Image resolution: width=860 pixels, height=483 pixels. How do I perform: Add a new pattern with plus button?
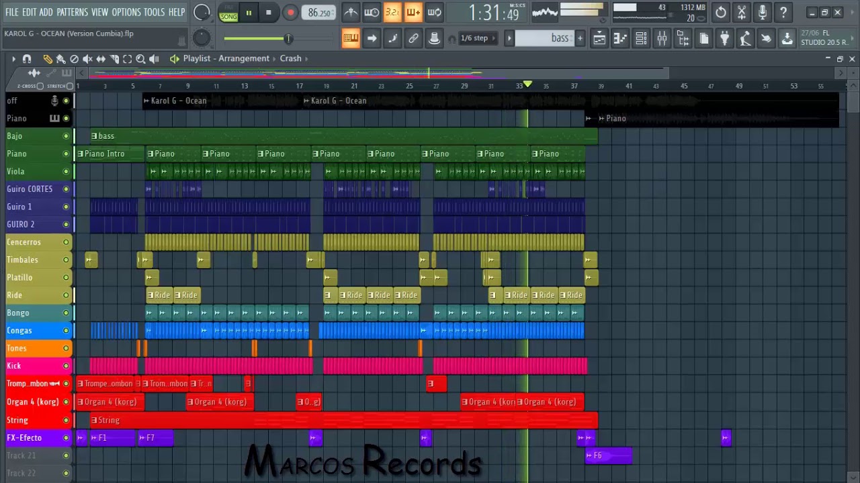click(580, 38)
